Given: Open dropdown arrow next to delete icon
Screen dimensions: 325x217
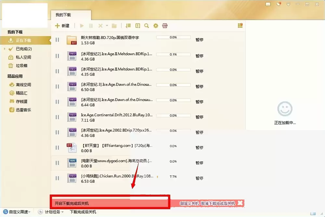Looking at the screenshot, I should (x=107, y=26).
